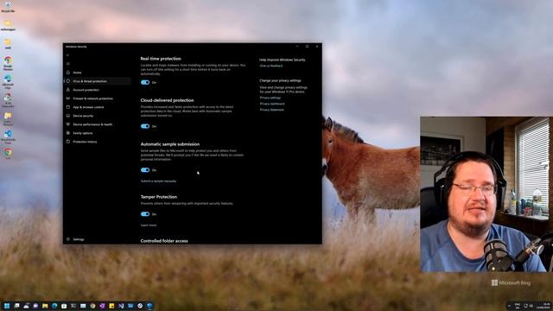Viewport: 553px width, 311px height.
Task: Open the Recycle Bin desktop icon
Action: pos(8,7)
